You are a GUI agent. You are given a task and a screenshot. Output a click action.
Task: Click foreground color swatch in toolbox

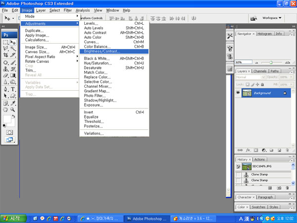[7, 119]
